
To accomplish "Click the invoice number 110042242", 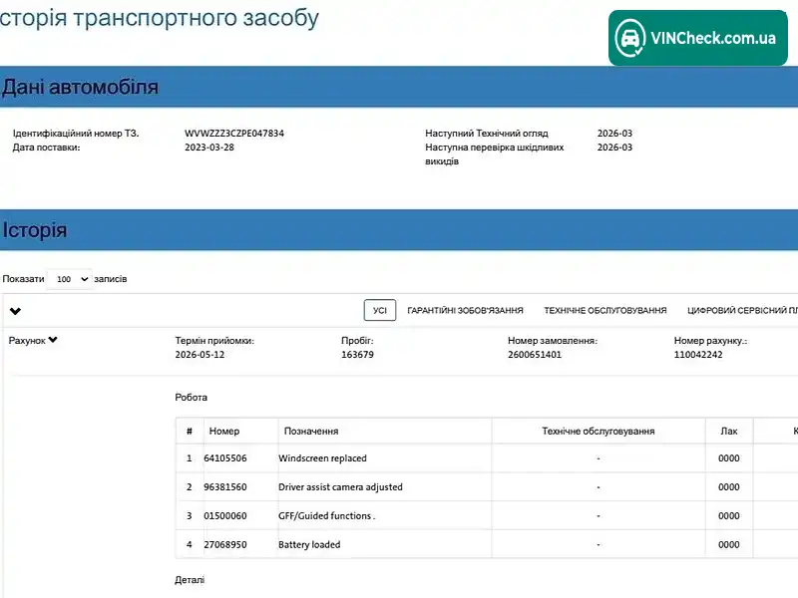I will (x=698, y=355).
